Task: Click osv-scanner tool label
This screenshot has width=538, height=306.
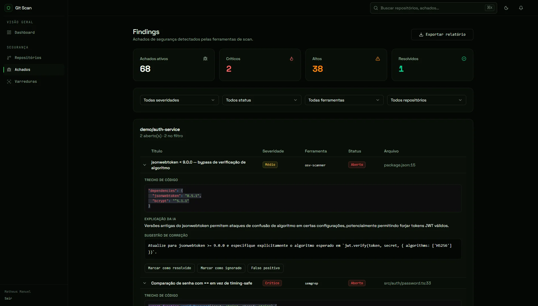Action: click(x=315, y=165)
